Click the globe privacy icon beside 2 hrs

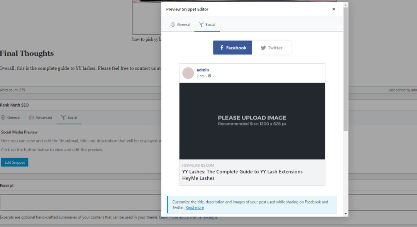tap(210, 76)
